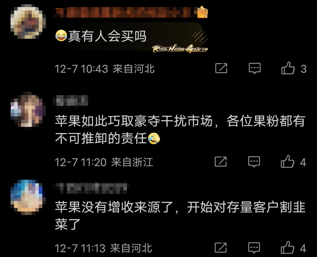Reply to the comment posted at 12-7 11:13
317x257 pixels.
254,248
